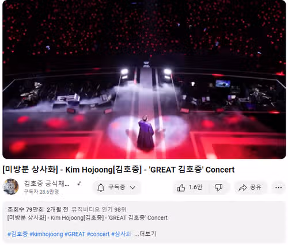Screen dimensions: 288x245
Task: Open the #김호중 hashtag link
Action: click(x=18, y=234)
